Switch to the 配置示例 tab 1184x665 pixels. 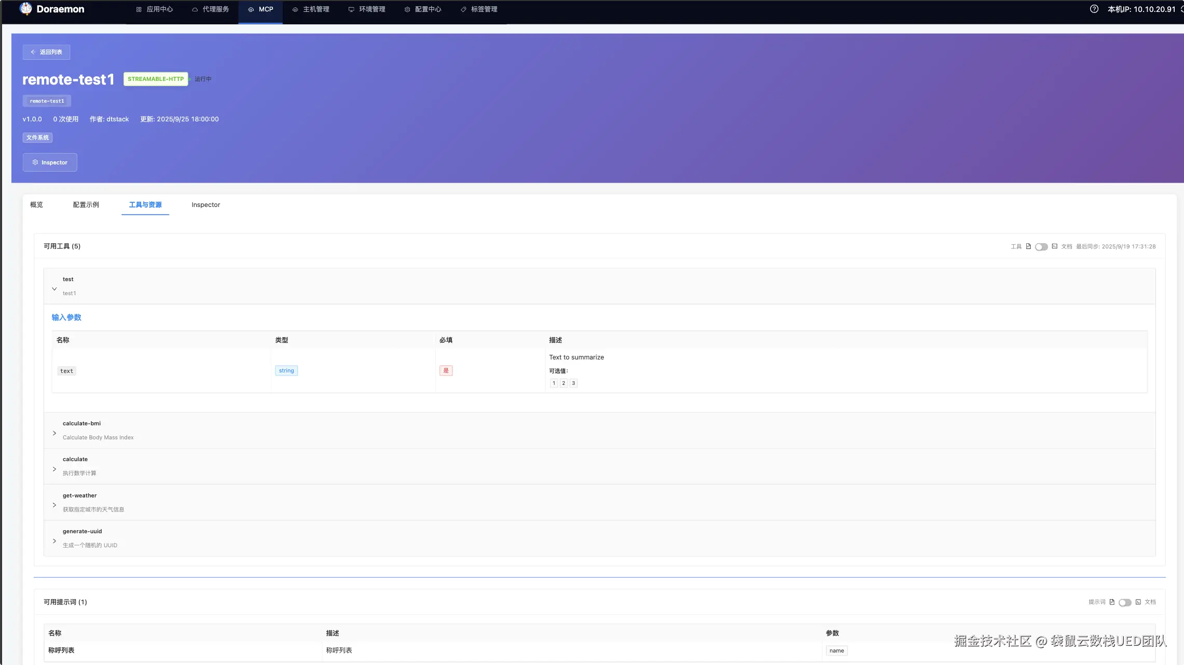coord(86,205)
